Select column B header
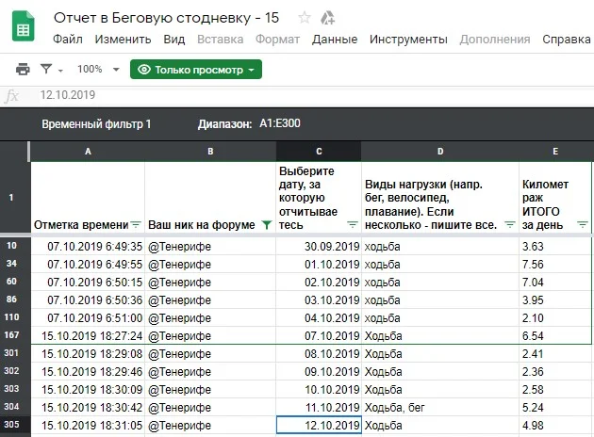The height and width of the screenshot is (437, 594). click(210, 152)
